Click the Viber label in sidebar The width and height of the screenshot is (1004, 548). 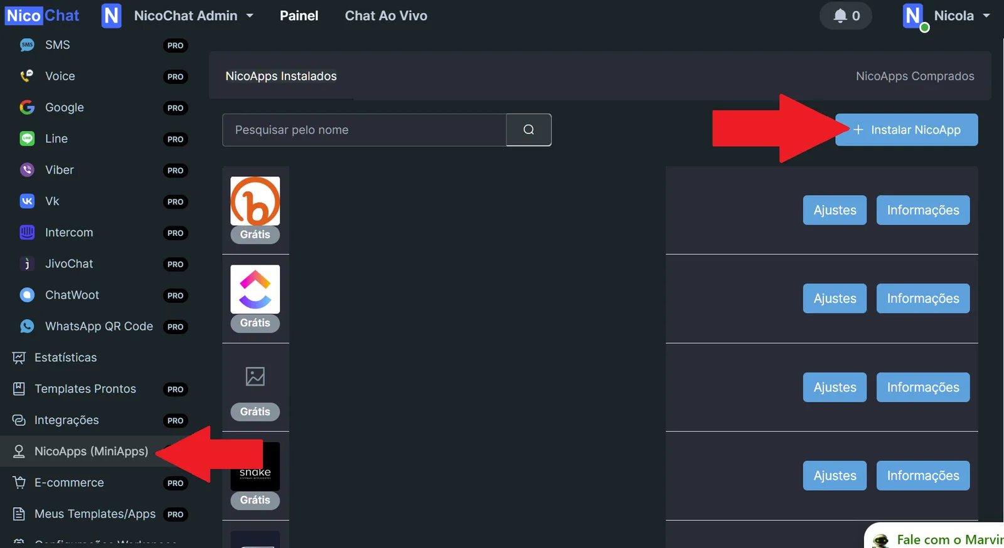(60, 170)
